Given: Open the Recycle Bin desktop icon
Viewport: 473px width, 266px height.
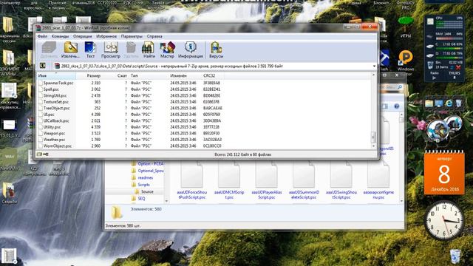Looking at the screenshot, I should pyautogui.click(x=455, y=256).
